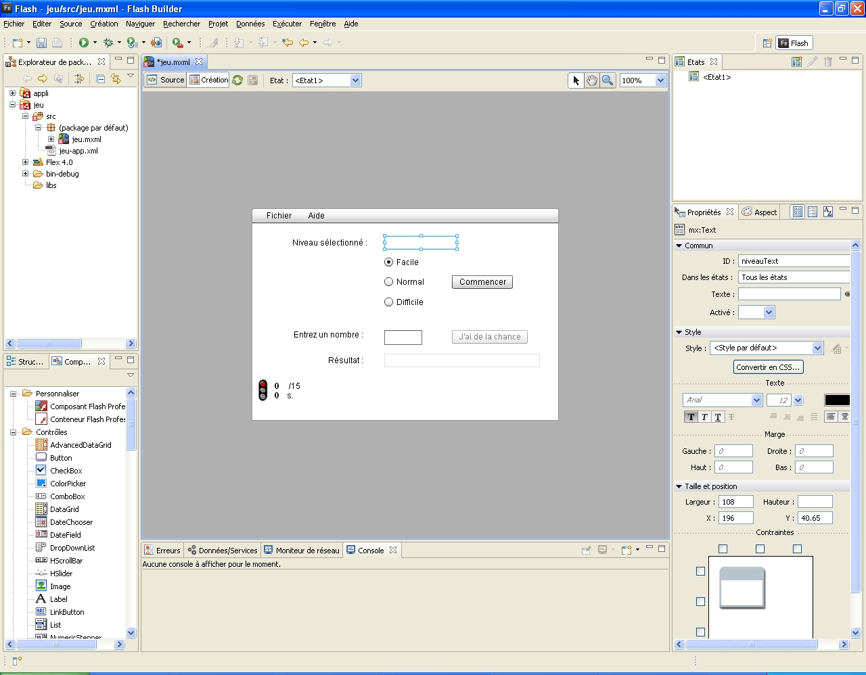Screen dimensions: 866x675
Task: Click the Save disk icon in toolbar
Action: coord(41,43)
